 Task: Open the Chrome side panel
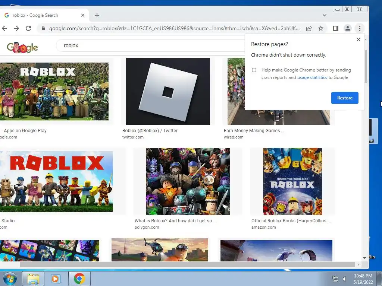pos(335,28)
